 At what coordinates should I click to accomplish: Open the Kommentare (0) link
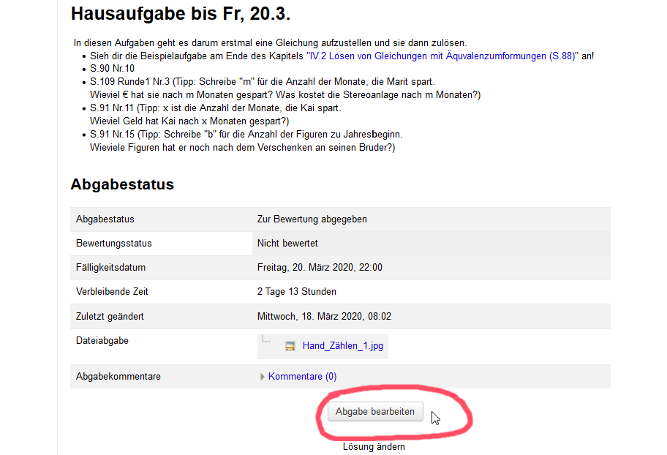click(x=302, y=377)
